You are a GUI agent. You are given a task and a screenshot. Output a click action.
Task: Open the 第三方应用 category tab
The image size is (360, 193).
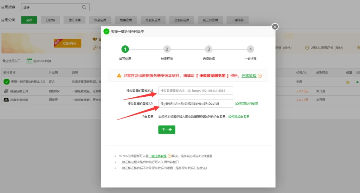click(210, 20)
